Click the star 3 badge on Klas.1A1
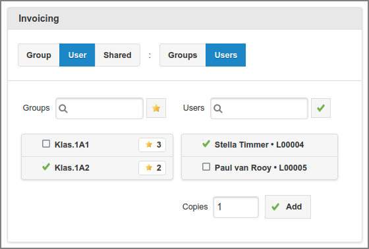The width and height of the screenshot is (369, 249). point(152,145)
